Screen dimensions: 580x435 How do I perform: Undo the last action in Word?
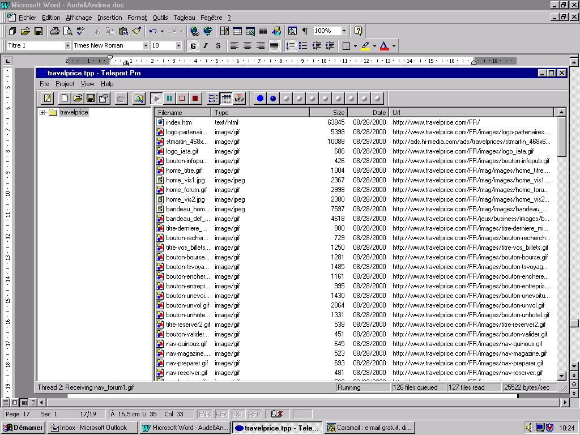(x=153, y=31)
